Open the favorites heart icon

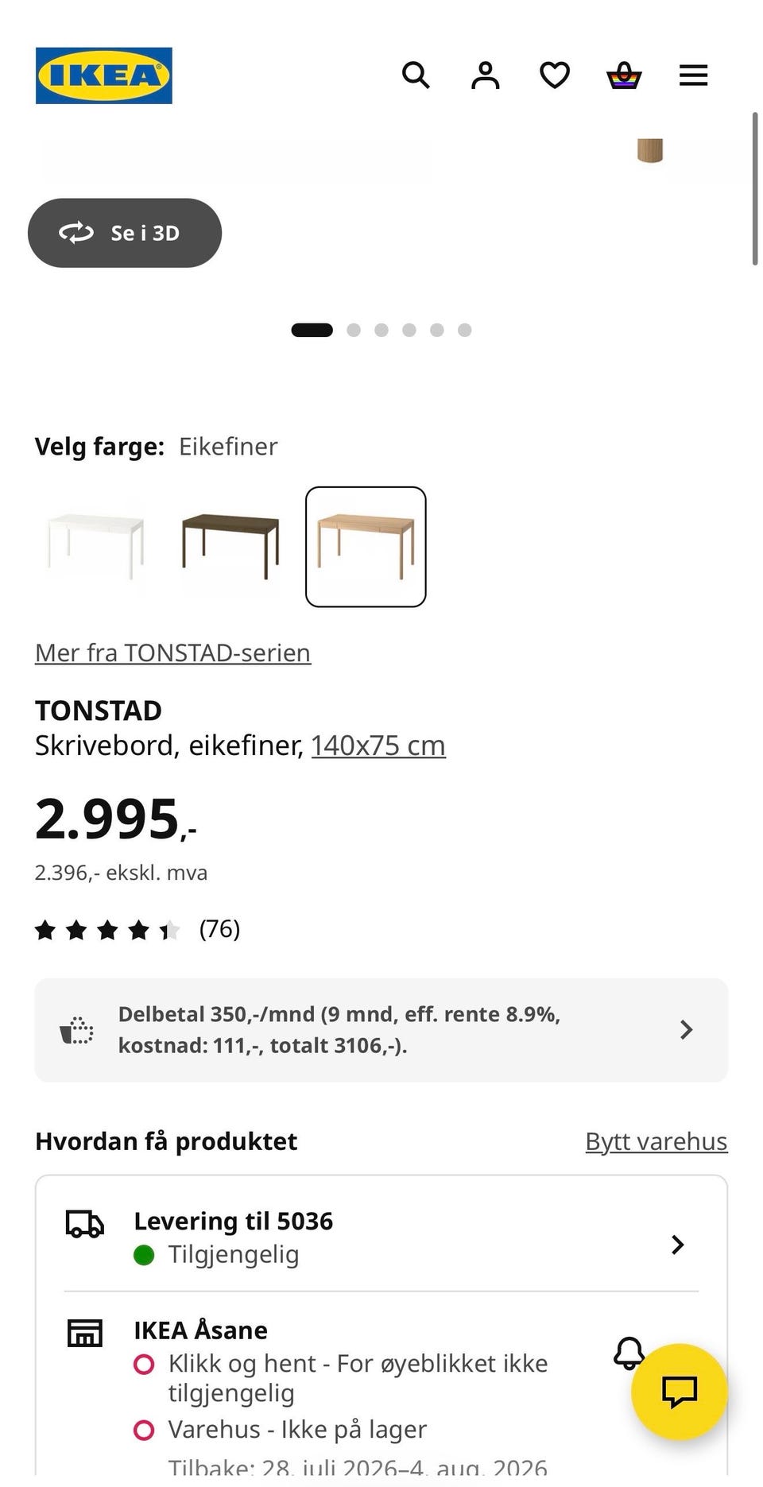tap(555, 76)
